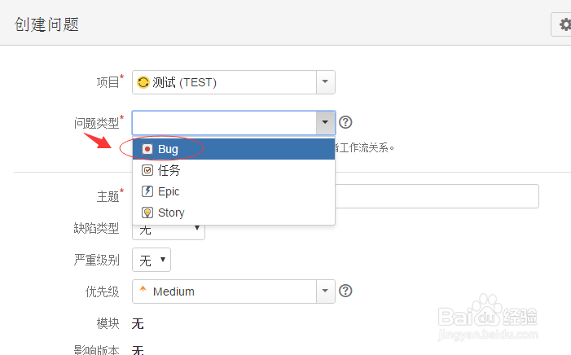Open help icon beside 优先级 field
This screenshot has width=571, height=355.
pos(345,291)
